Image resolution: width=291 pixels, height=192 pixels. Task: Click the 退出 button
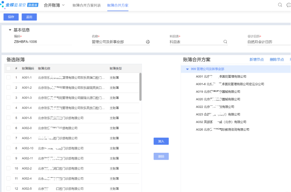tap(29, 17)
